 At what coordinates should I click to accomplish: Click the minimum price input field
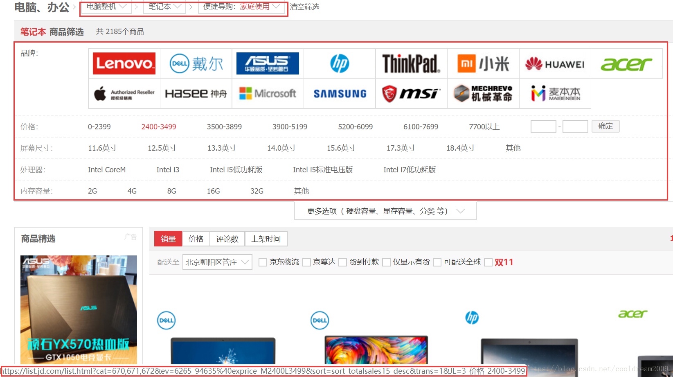(x=543, y=126)
